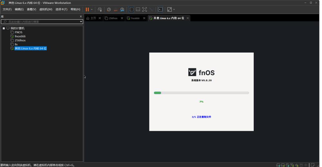Switch to the 256fnos tab

(x=113, y=18)
